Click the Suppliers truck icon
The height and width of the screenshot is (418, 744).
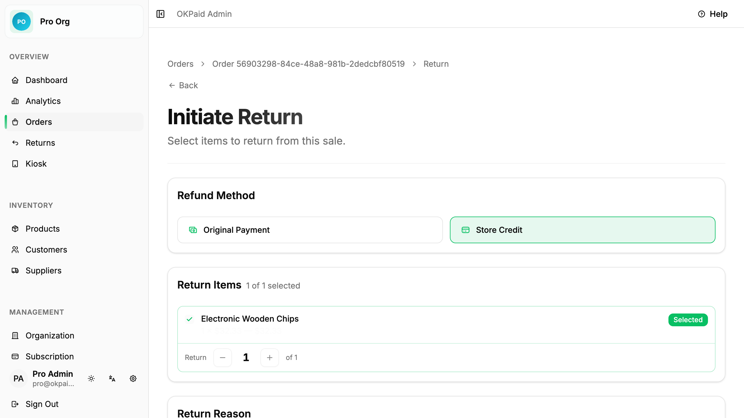[x=15, y=271]
